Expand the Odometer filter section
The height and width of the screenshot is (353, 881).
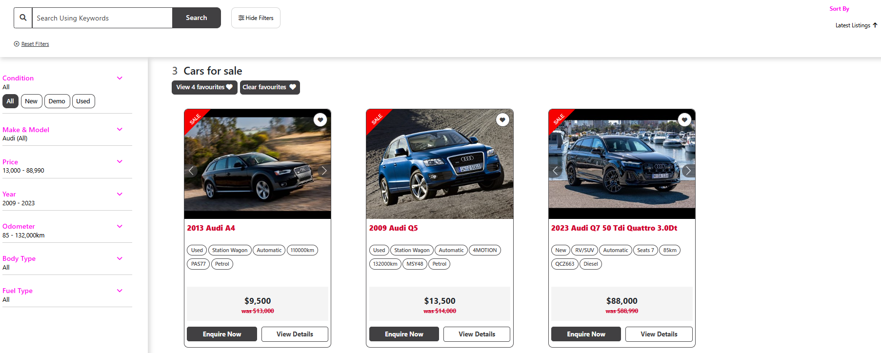point(120,226)
